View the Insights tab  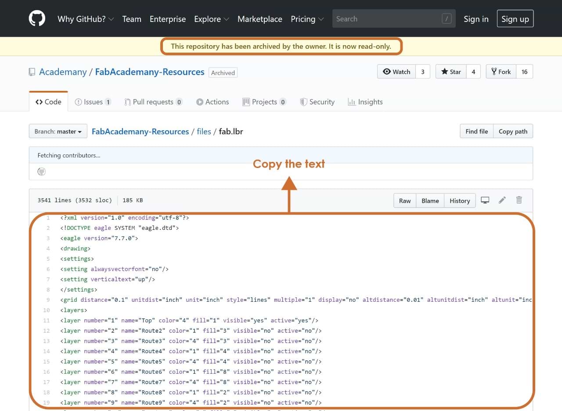tap(365, 102)
